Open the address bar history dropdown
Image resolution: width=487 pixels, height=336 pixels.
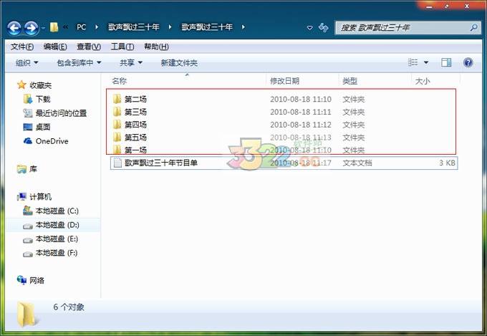tap(309, 28)
